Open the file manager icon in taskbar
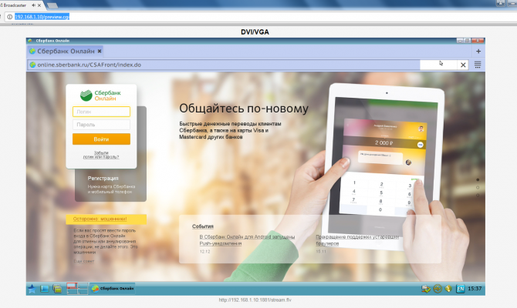517x308 pixels. [57, 289]
